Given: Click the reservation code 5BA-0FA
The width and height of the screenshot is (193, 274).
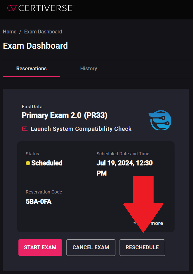Looking at the screenshot, I should click(x=38, y=201).
